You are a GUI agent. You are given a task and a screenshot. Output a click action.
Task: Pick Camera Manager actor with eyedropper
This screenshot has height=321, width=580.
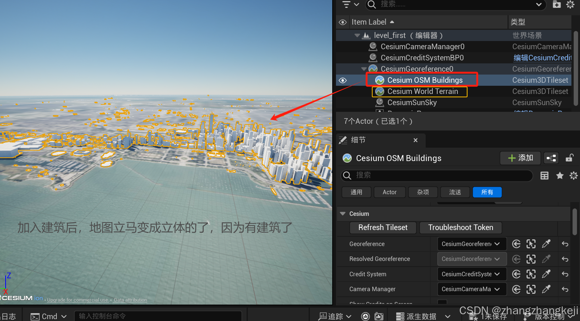point(546,289)
